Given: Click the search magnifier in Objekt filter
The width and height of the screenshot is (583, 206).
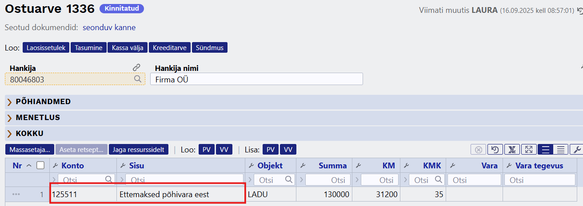Looking at the screenshot, I should tap(289, 179).
